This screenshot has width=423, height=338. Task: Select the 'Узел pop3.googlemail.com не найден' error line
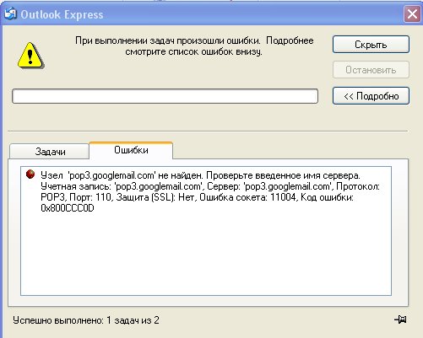(x=200, y=175)
